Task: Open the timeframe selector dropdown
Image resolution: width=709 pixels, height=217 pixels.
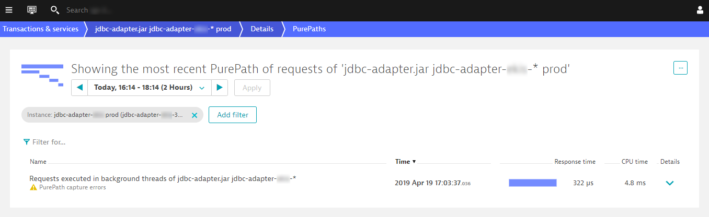Action: [149, 88]
